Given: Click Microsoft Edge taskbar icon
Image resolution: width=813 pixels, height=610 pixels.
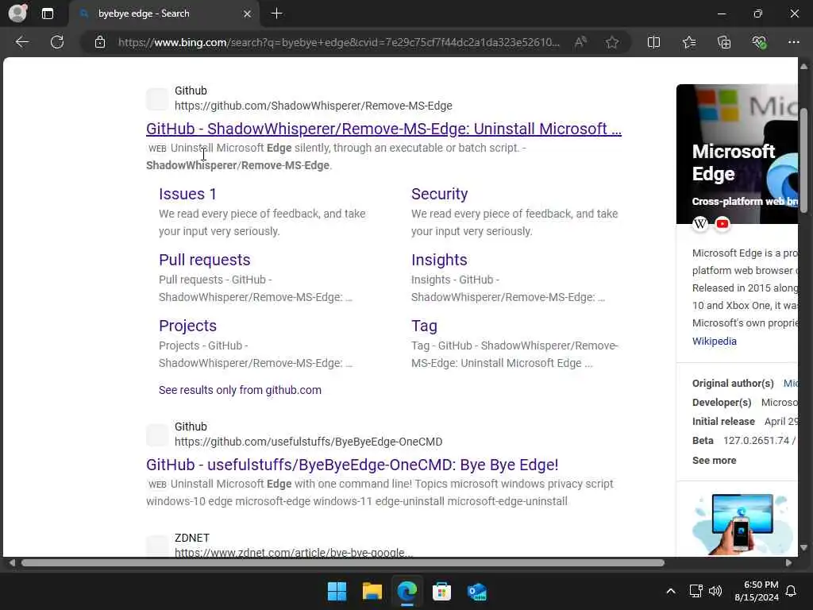Looking at the screenshot, I should click(407, 591).
